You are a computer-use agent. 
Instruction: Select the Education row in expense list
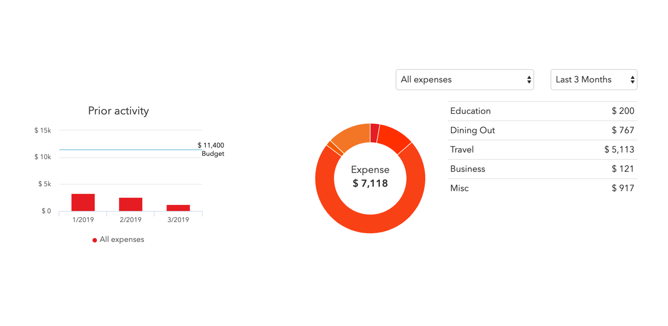542,111
